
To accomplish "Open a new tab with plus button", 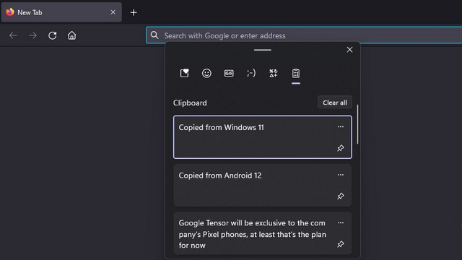I will 134,12.
